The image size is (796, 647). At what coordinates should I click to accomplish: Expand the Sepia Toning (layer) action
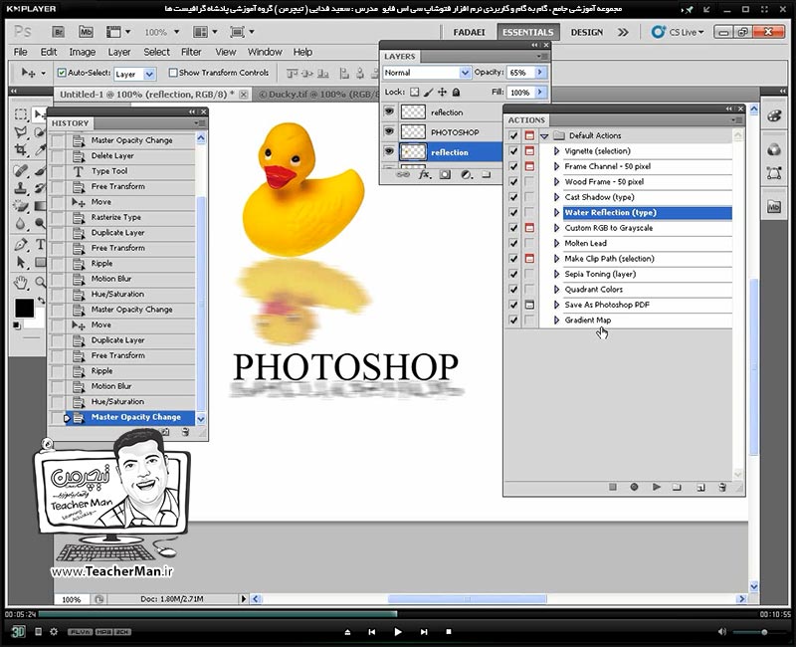coord(556,274)
